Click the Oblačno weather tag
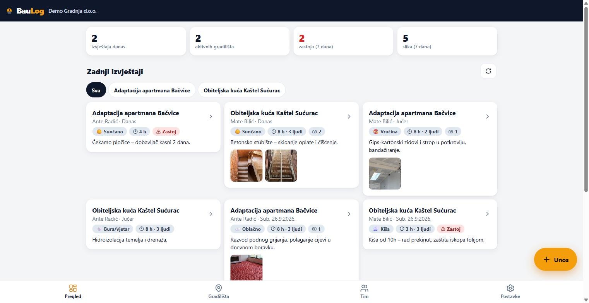The width and height of the screenshot is (589, 303). (248, 229)
